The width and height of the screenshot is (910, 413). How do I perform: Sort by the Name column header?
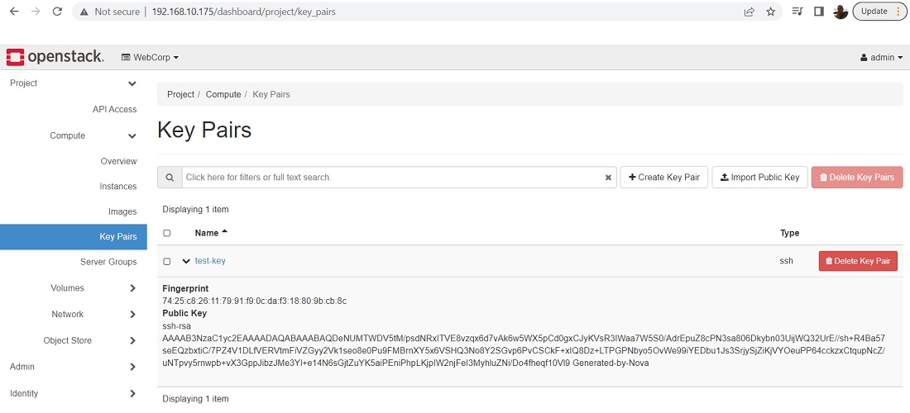pyautogui.click(x=211, y=233)
